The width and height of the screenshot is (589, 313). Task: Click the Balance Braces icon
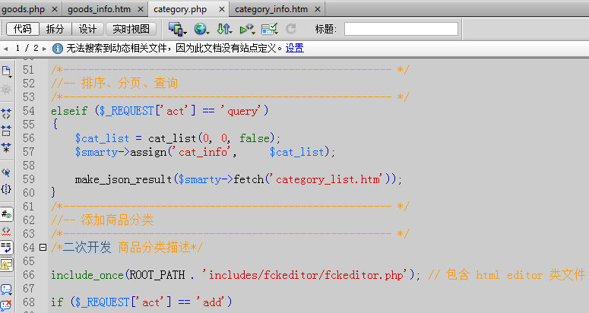click(6, 189)
